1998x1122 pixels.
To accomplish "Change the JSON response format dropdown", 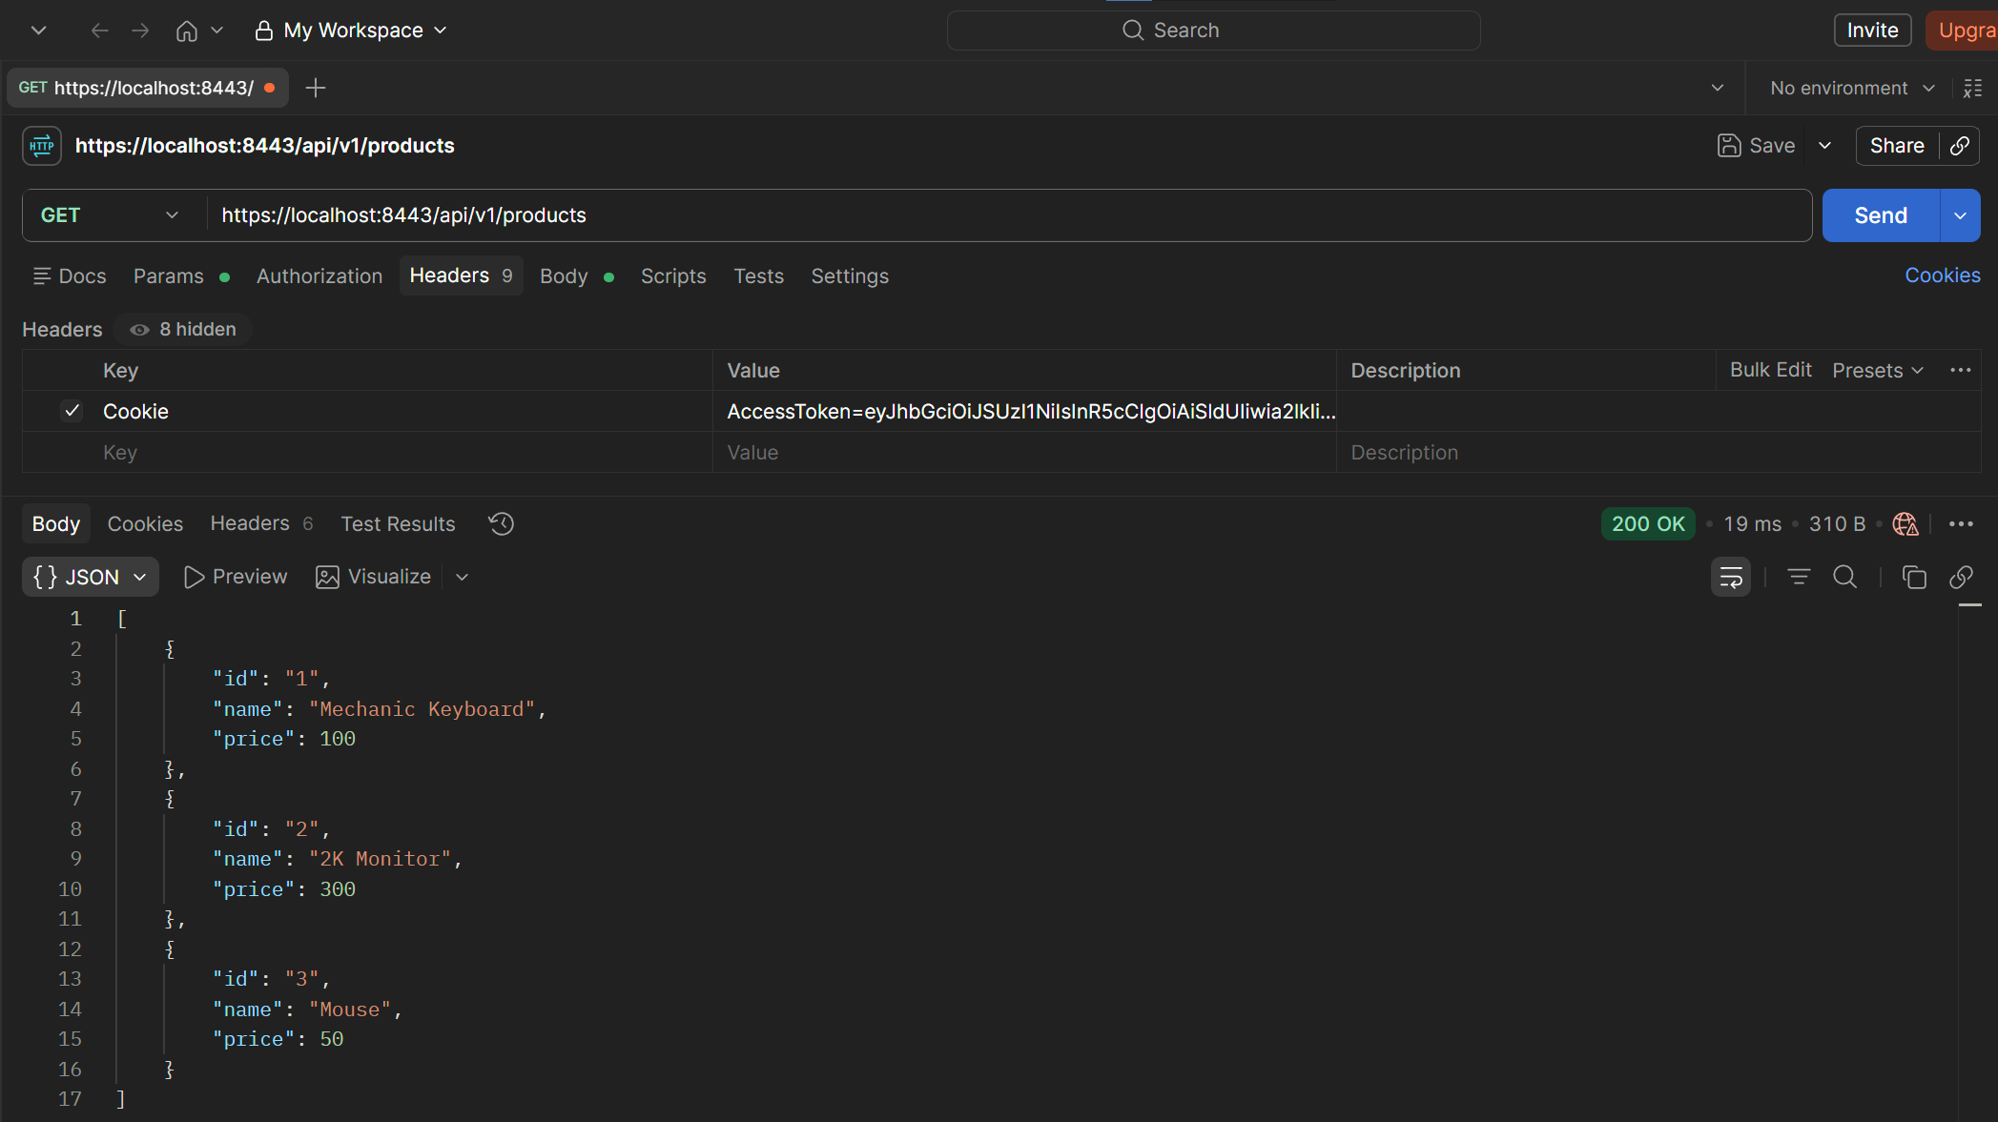I will [x=91, y=577].
